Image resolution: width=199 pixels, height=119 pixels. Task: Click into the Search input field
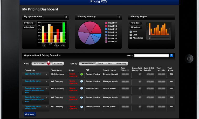pos(152,56)
